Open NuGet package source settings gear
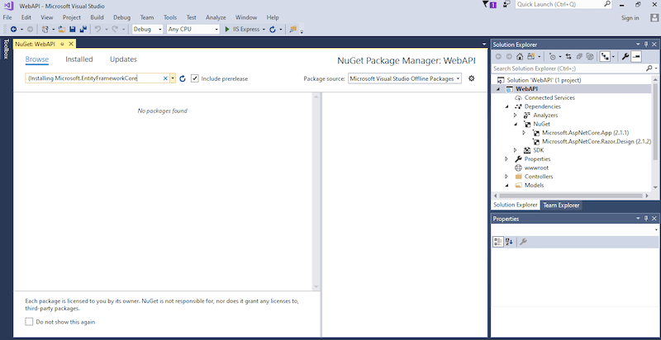The width and height of the screenshot is (661, 340). [x=471, y=78]
